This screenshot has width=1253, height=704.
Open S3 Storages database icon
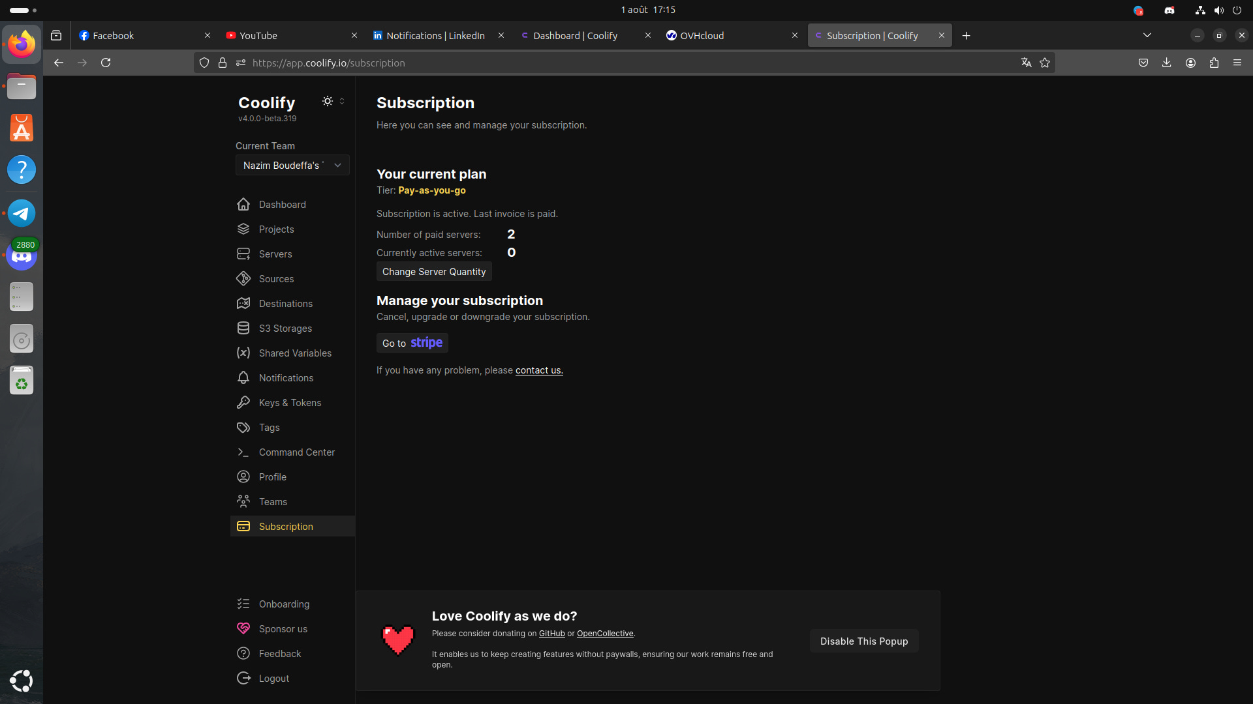point(243,329)
